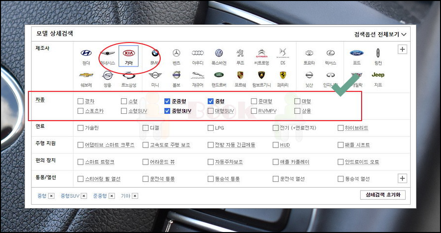Enable the 운전석 통풍 checkbox

[146, 179]
